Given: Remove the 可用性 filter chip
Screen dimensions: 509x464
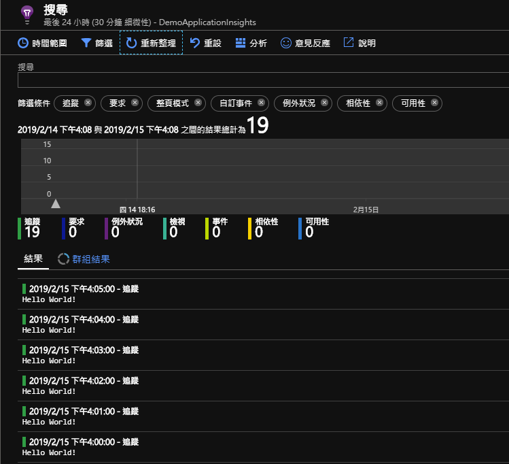Looking at the screenshot, I should click(x=434, y=103).
